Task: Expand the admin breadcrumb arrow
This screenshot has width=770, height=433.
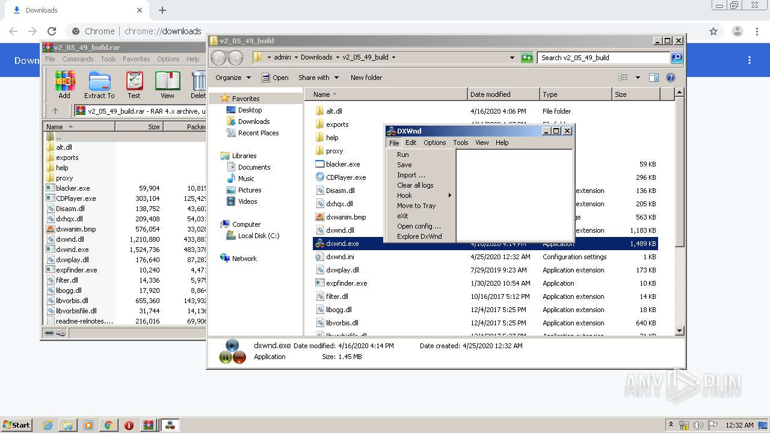Action: 296,58
